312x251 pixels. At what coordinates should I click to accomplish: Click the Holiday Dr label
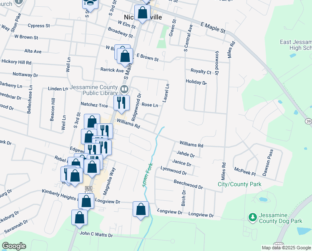click(196, 82)
